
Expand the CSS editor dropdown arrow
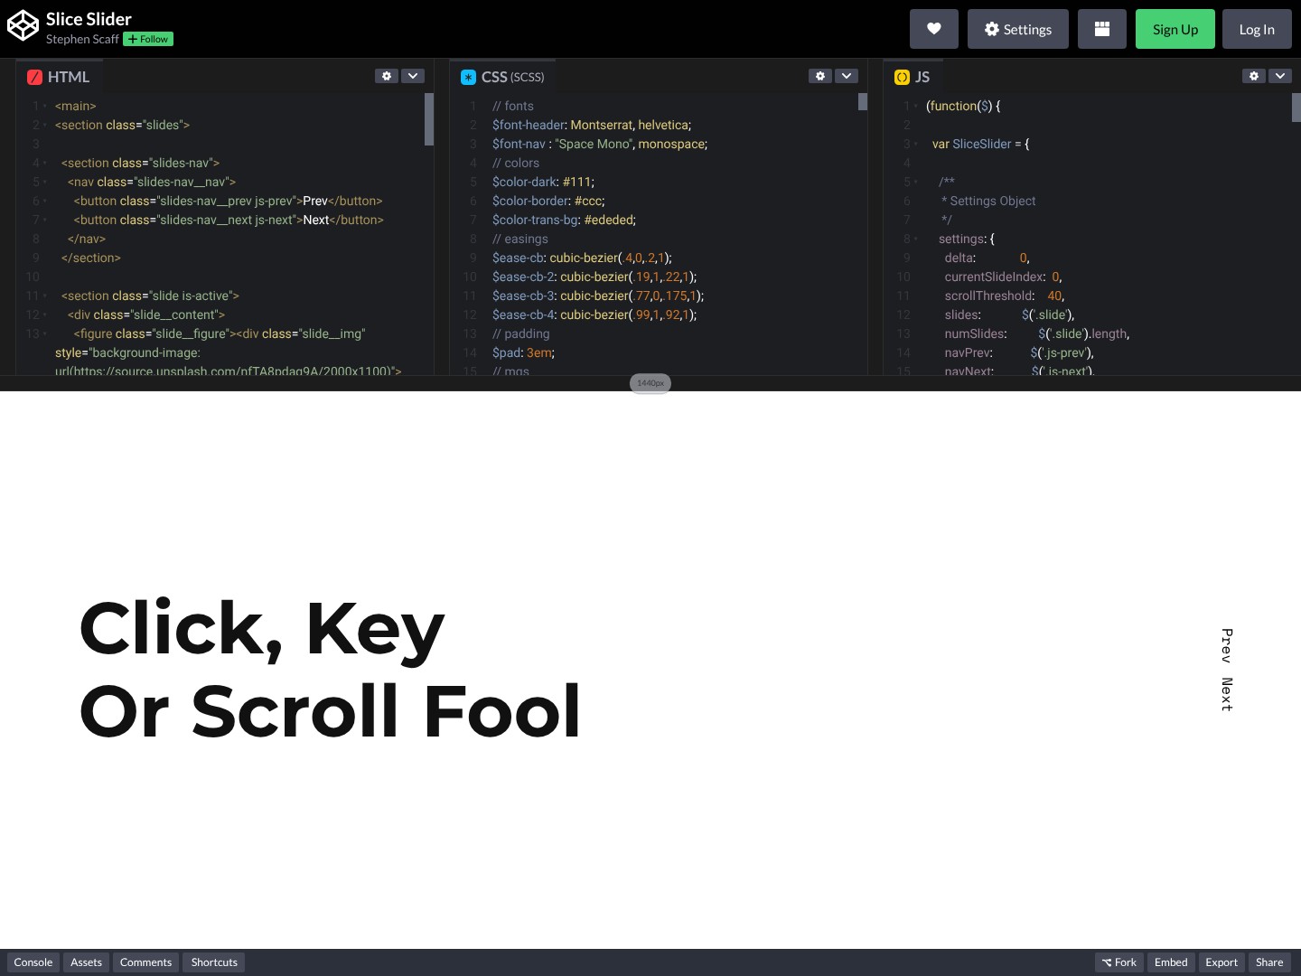[847, 76]
